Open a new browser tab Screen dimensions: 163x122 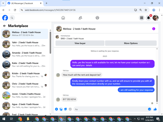[x=46, y=3]
